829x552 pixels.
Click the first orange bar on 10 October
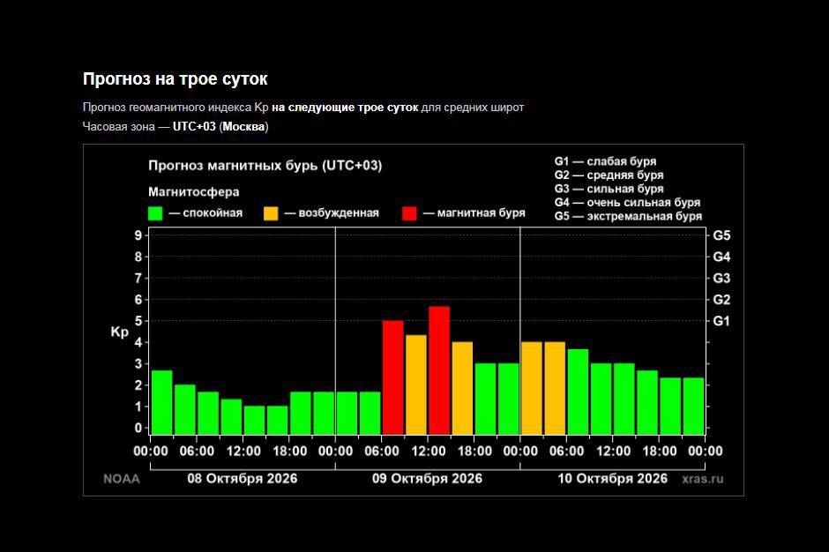(531, 388)
